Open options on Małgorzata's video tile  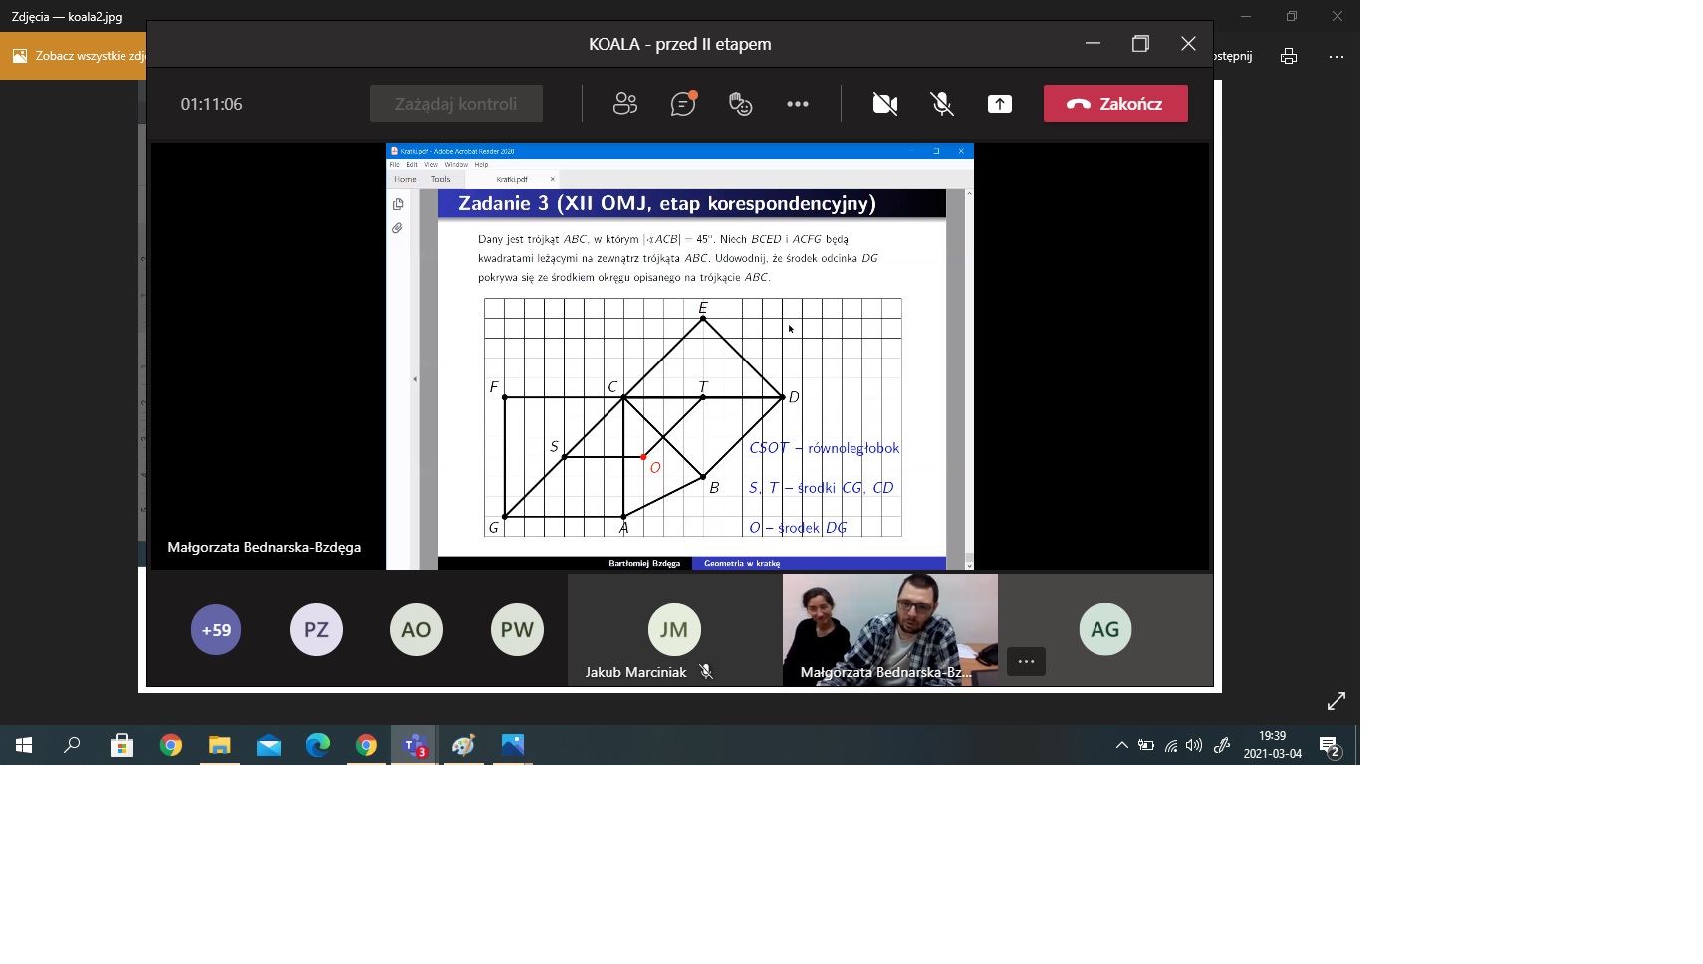[x=1026, y=662]
